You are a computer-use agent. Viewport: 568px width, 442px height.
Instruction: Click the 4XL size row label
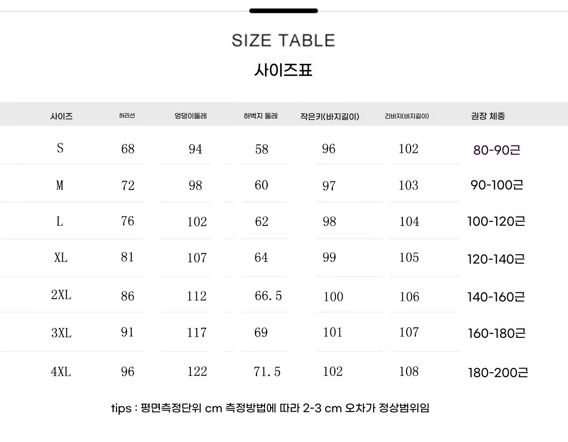[61, 372]
